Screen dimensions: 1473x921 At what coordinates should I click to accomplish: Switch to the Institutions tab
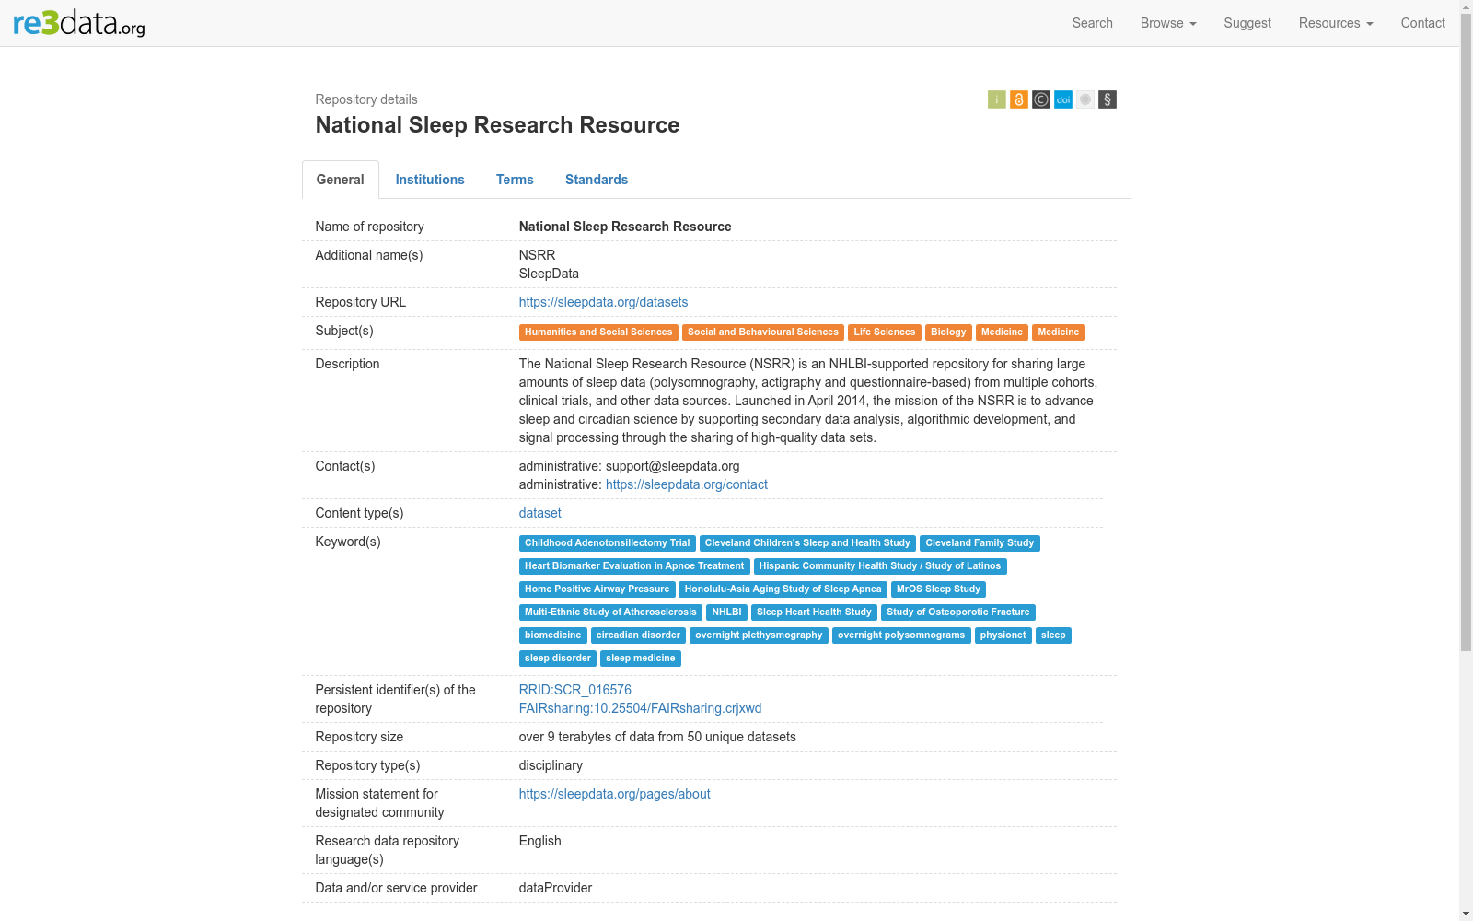point(430,180)
